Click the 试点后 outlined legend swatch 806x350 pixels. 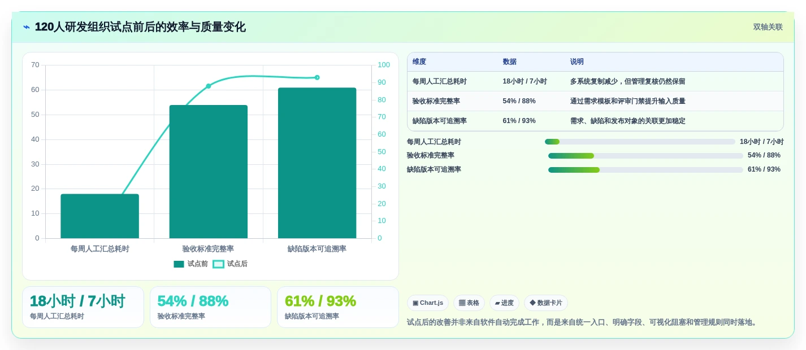coord(218,264)
